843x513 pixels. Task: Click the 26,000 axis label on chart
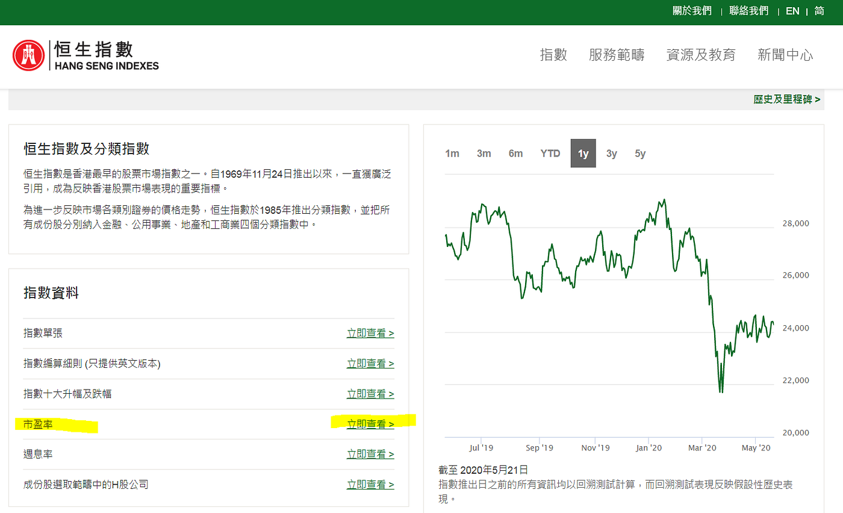[795, 275]
